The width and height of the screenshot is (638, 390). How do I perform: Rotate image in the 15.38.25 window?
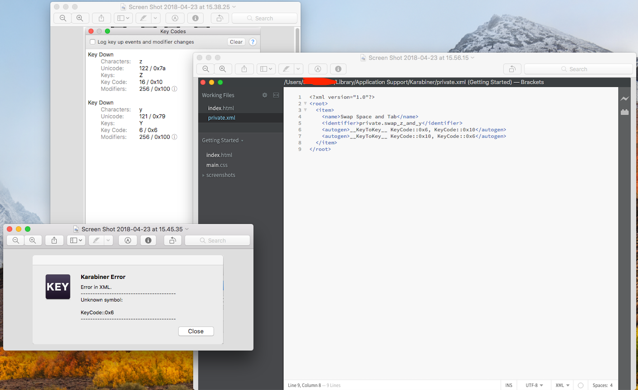[219, 18]
